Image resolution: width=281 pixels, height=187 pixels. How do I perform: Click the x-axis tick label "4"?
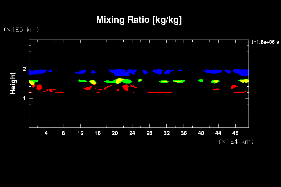coord(46,133)
